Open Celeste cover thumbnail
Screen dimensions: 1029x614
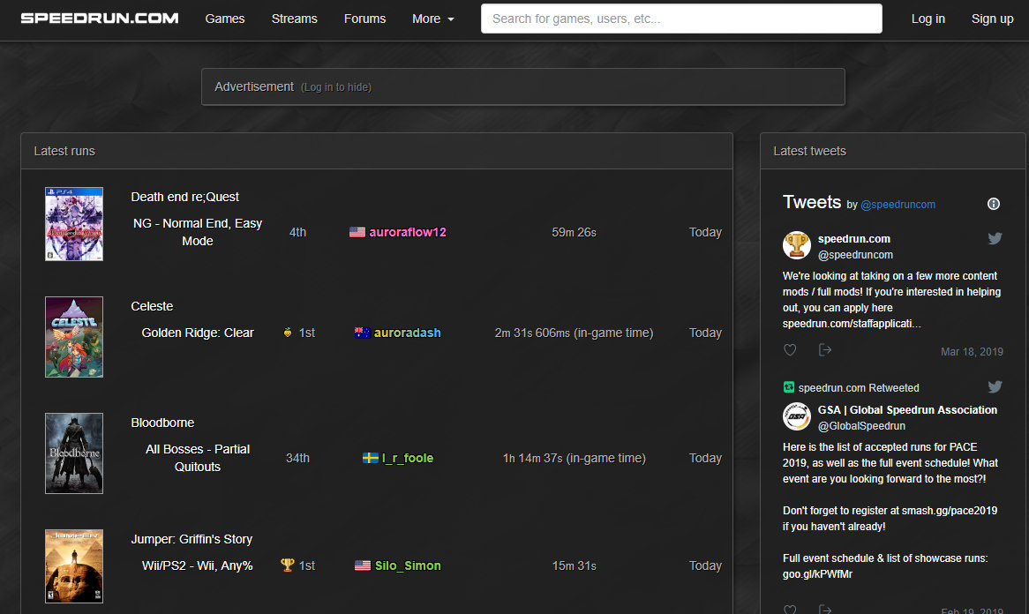click(74, 337)
